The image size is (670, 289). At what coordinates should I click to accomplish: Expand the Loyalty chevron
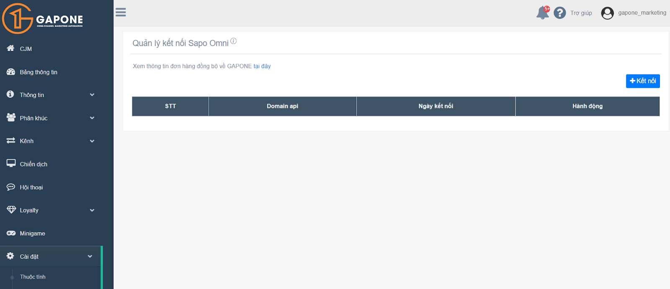tap(92, 210)
